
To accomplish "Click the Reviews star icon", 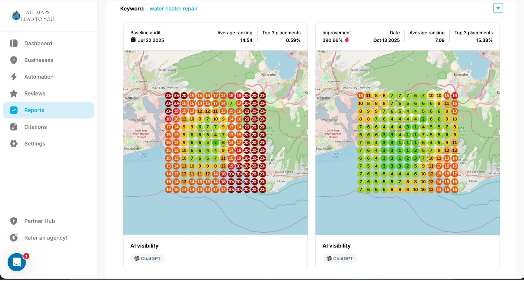I will pos(14,93).
